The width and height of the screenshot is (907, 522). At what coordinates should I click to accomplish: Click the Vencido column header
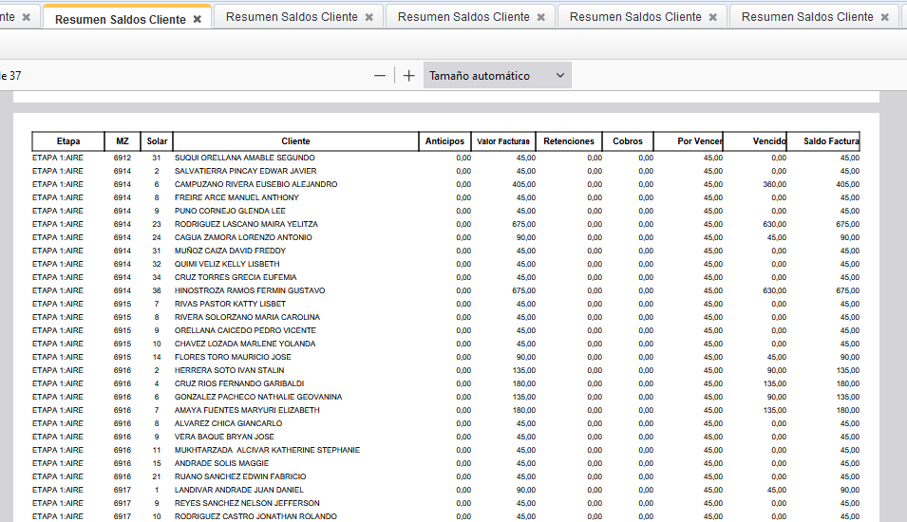[768, 141]
